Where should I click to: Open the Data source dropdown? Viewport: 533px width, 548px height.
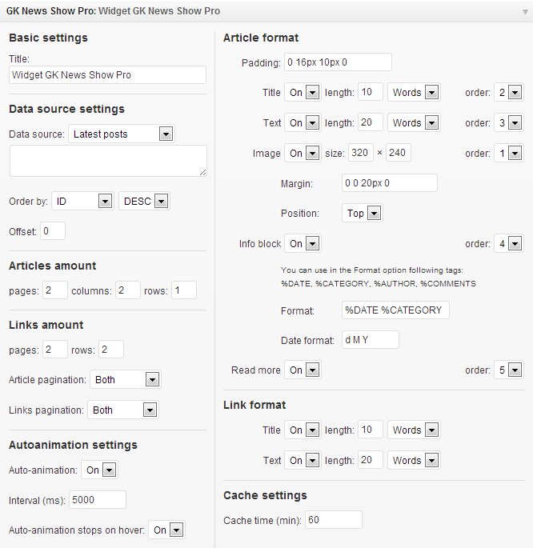(121, 134)
